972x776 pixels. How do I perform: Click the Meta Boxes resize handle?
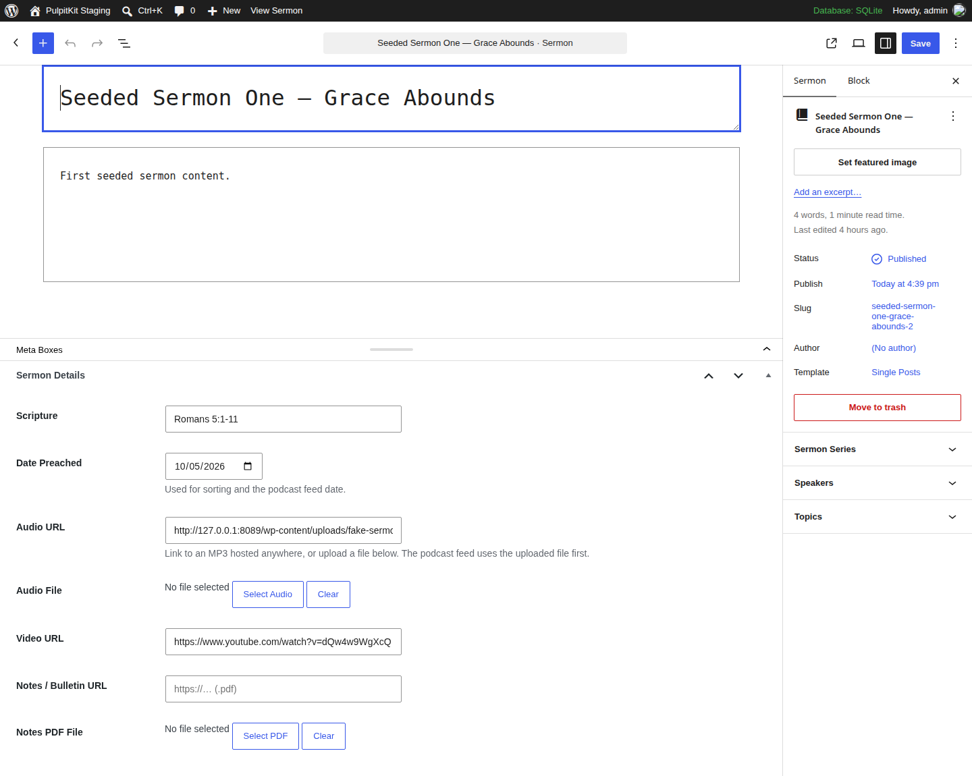click(x=391, y=350)
